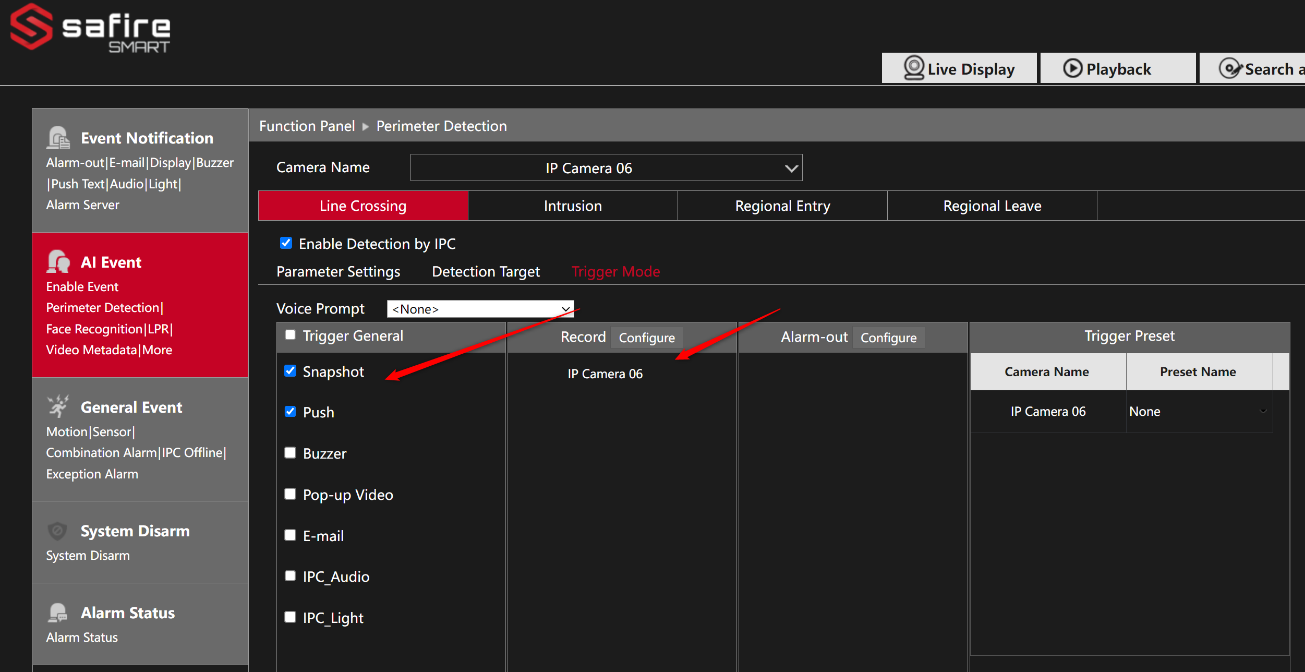Uncheck the Push notification option

click(291, 412)
